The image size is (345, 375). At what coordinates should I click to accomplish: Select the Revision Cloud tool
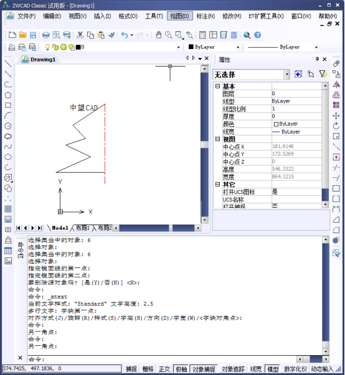pos(8,136)
